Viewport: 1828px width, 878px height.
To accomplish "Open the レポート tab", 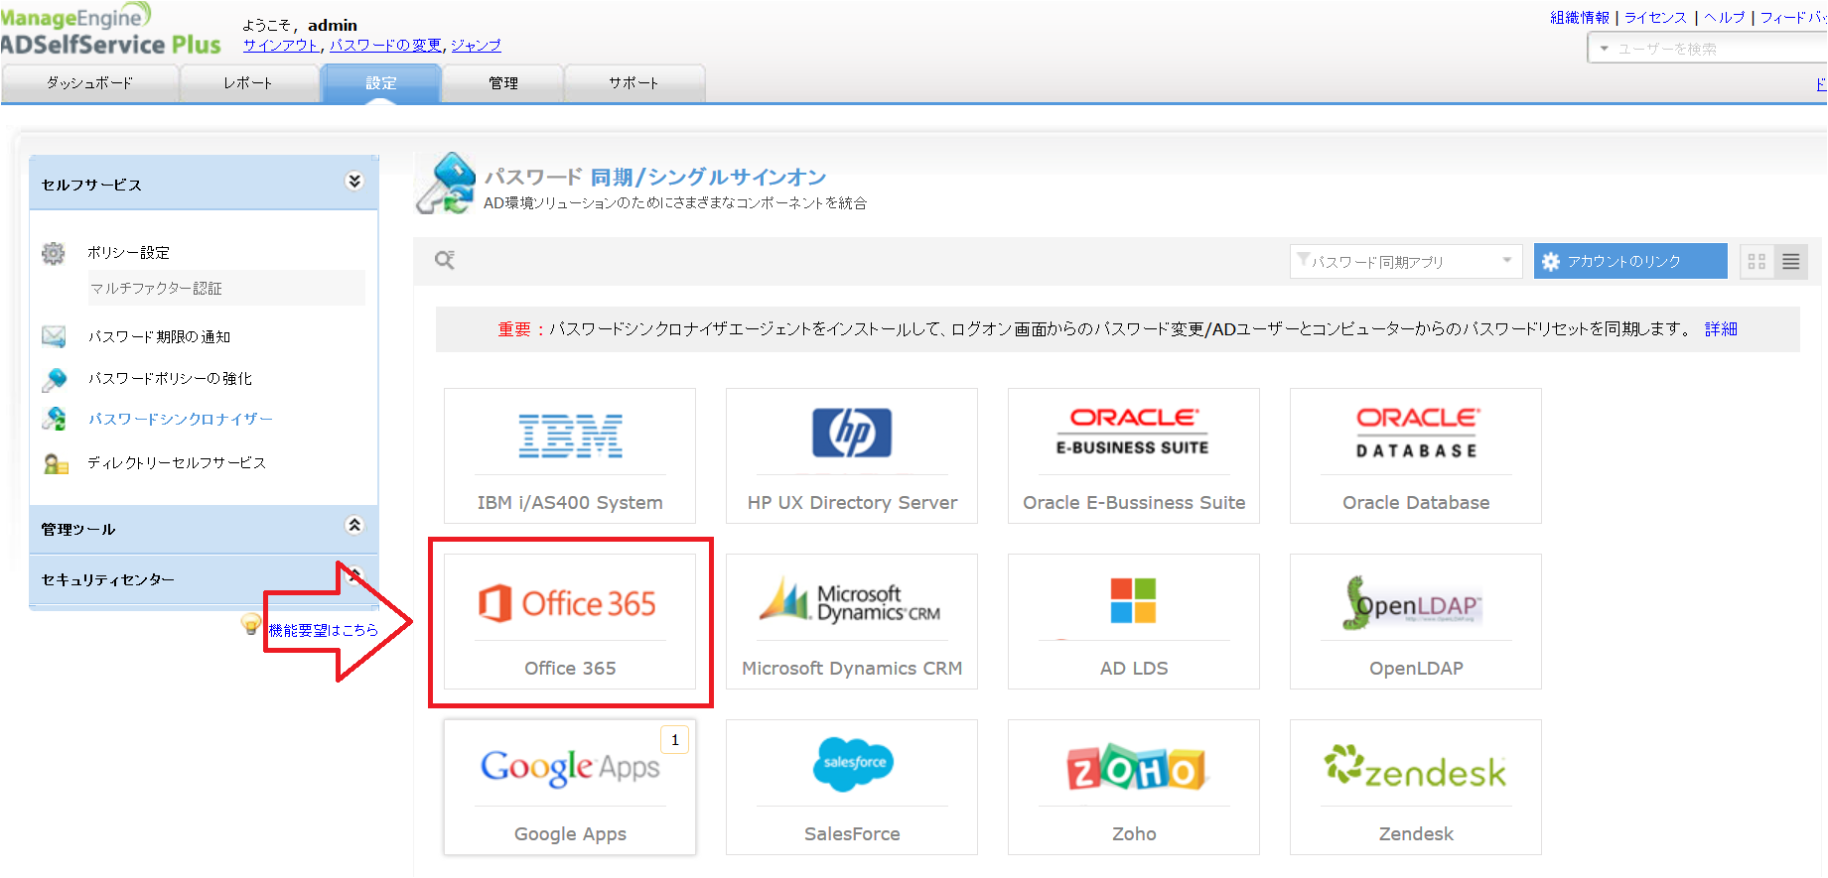I will pos(248,83).
